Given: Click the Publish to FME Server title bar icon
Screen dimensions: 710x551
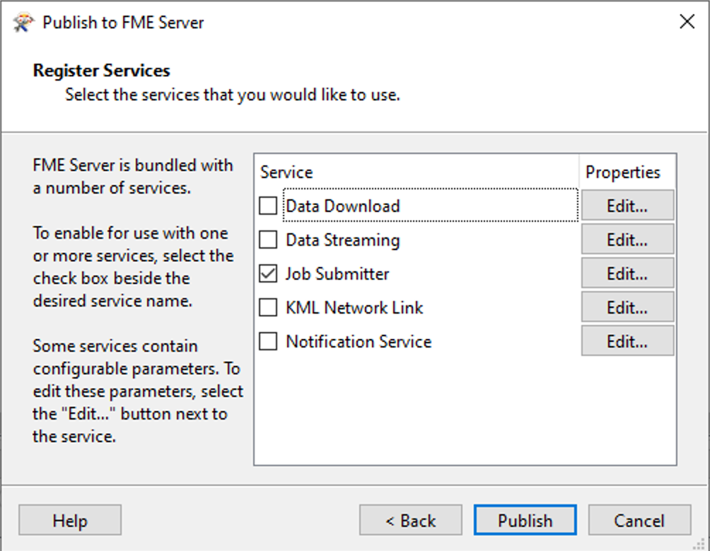Looking at the screenshot, I should [22, 21].
